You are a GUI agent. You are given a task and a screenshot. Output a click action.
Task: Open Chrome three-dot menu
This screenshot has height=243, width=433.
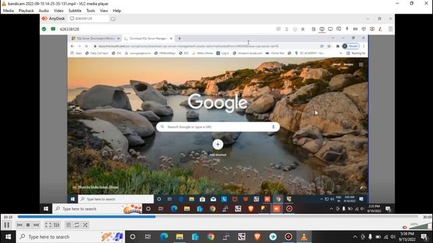click(364, 47)
